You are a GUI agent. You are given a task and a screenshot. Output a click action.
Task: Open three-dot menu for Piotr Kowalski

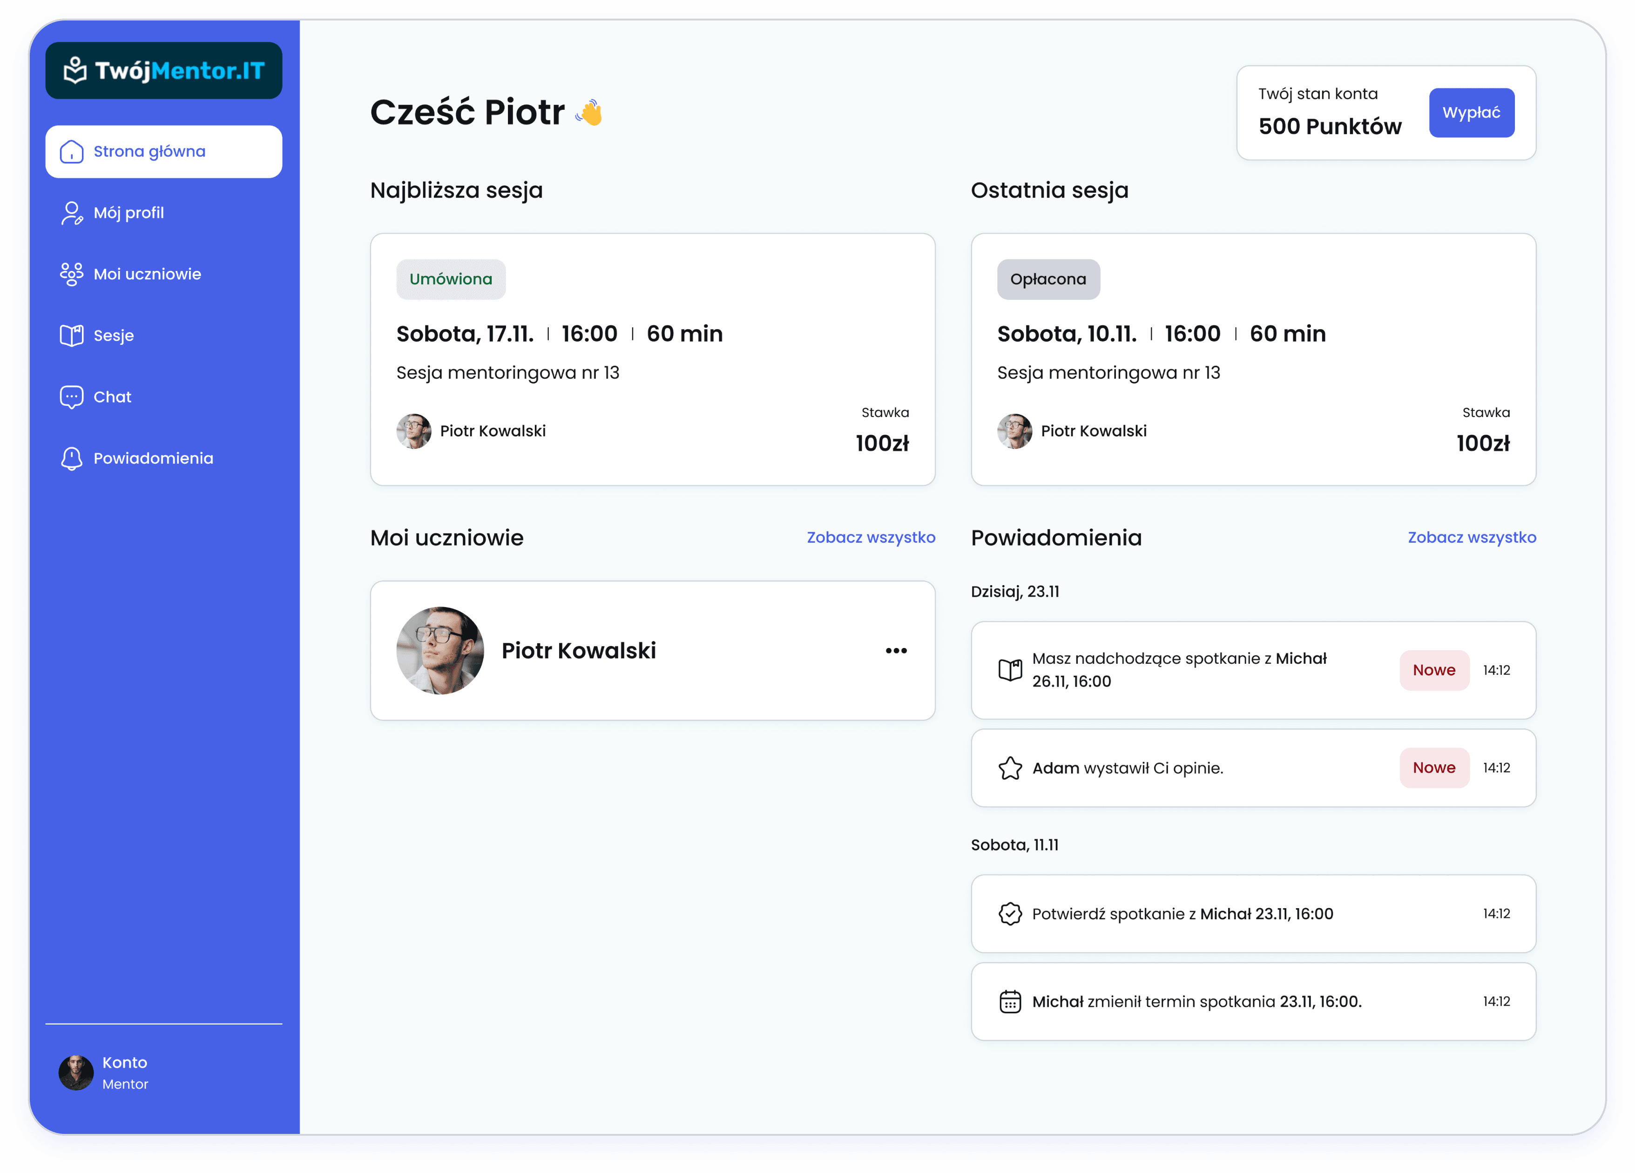pos(896,650)
